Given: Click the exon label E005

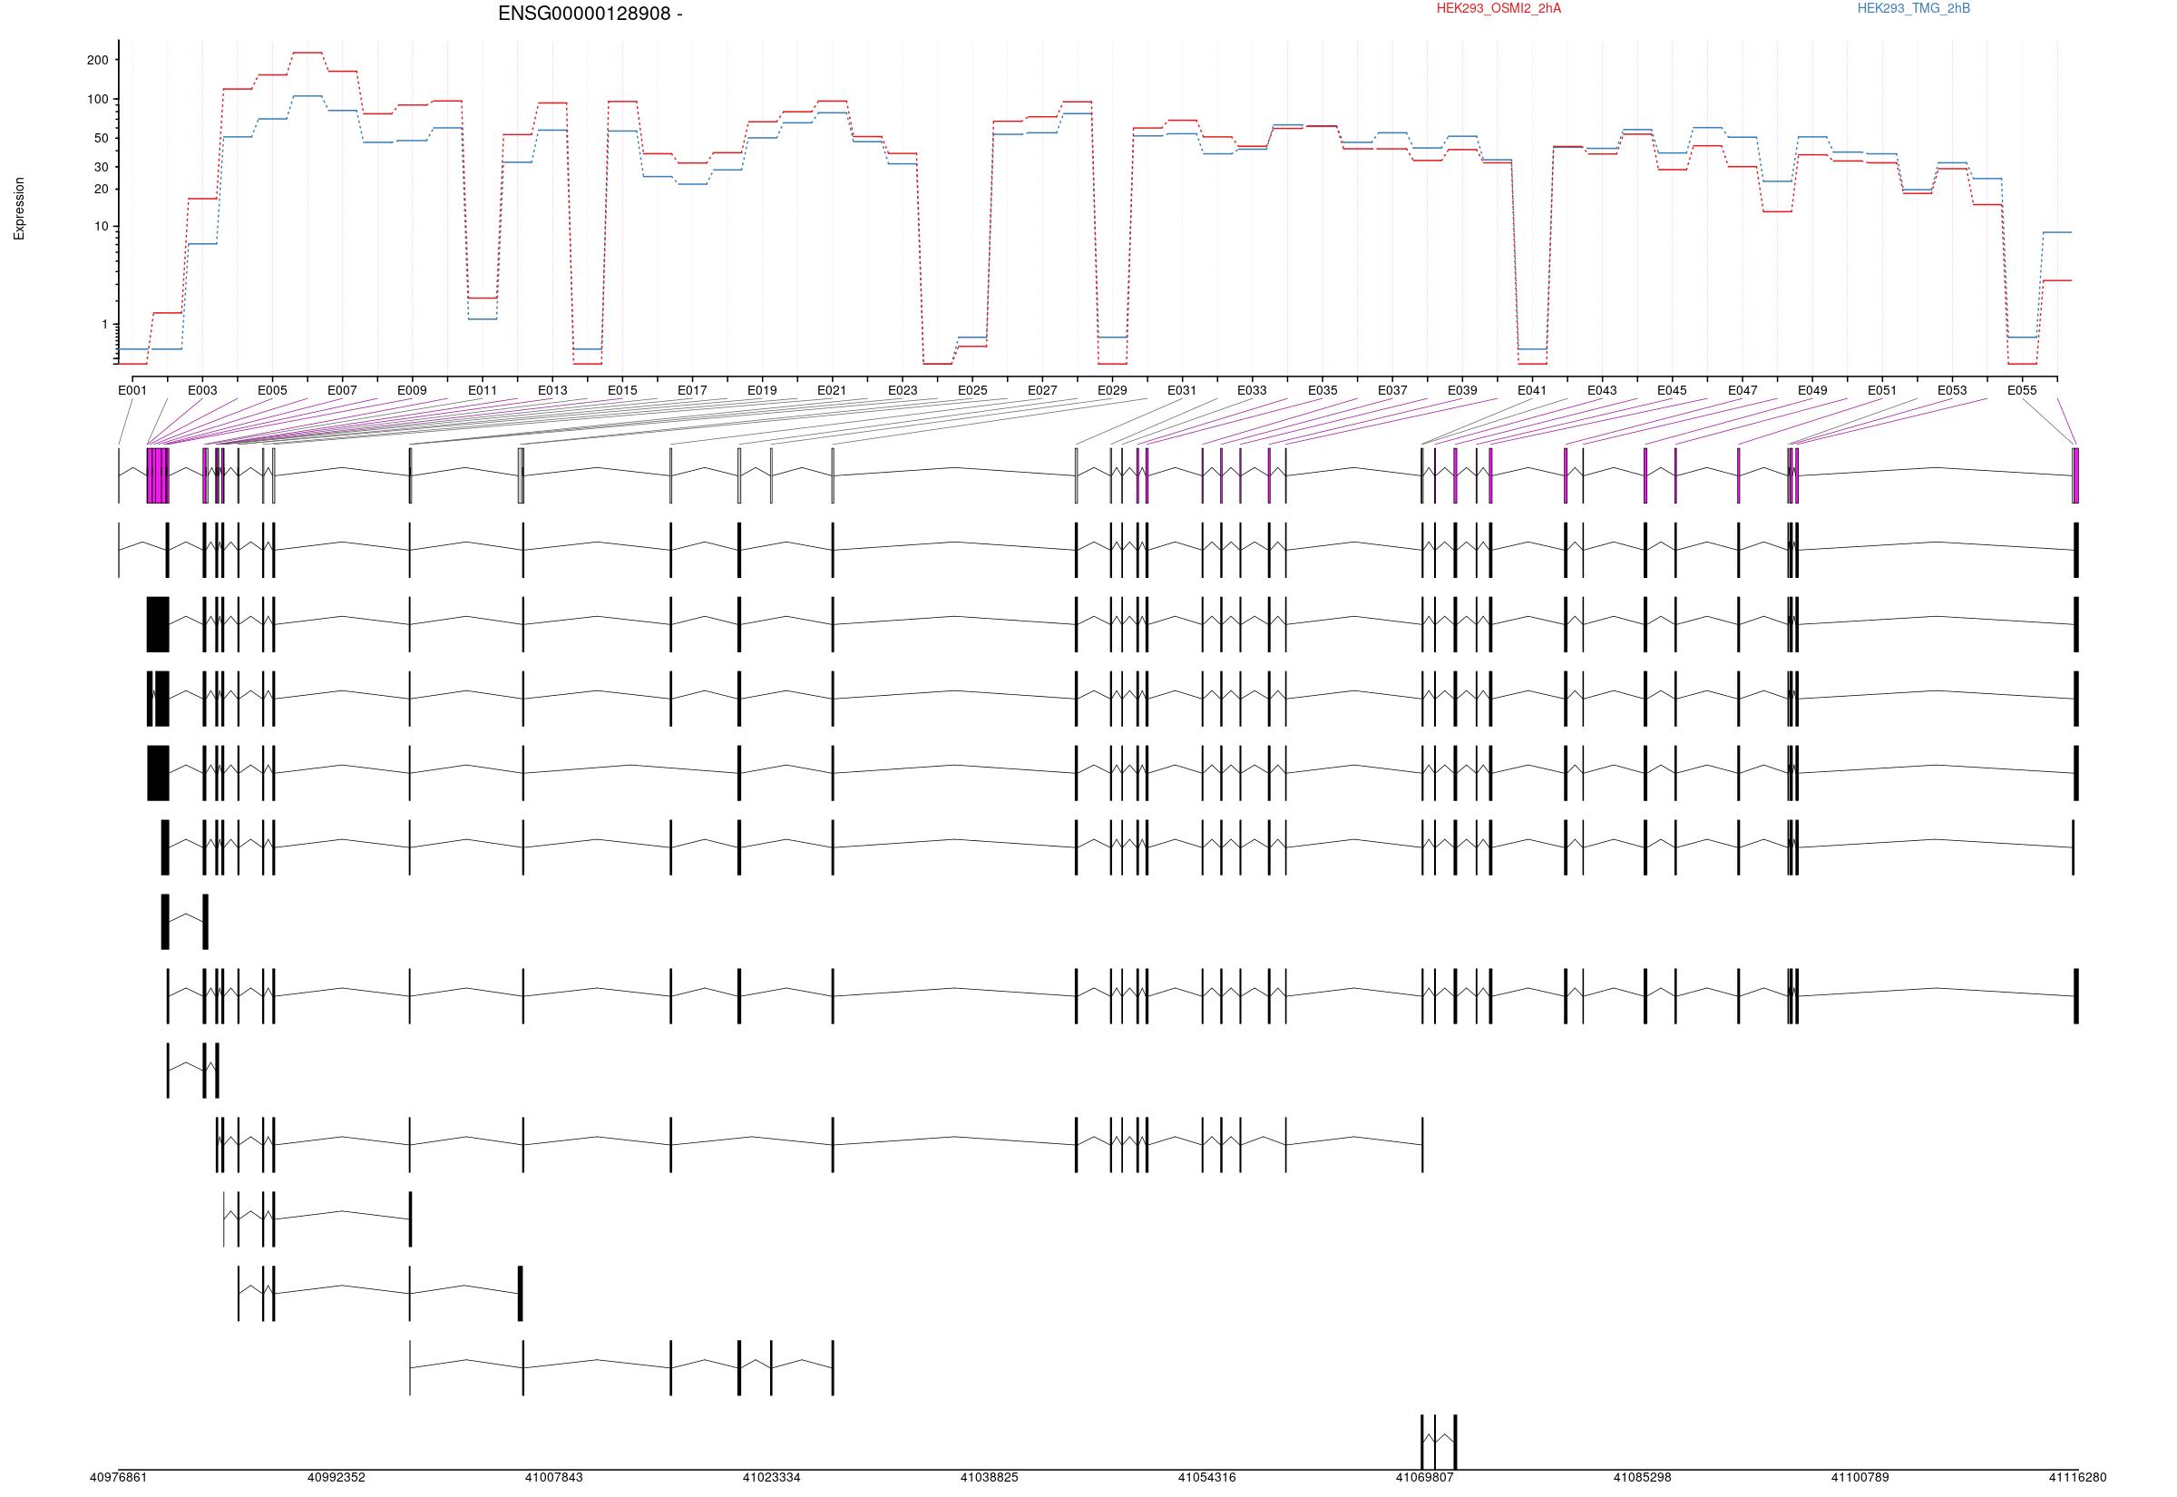Looking at the screenshot, I should (272, 390).
